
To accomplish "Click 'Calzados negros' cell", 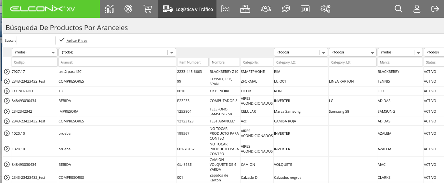I will 288,177.
